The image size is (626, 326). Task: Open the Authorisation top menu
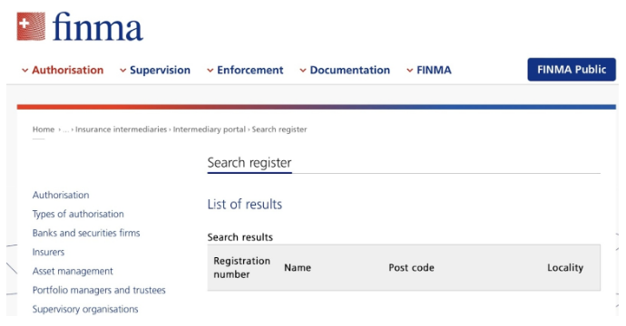pos(67,70)
